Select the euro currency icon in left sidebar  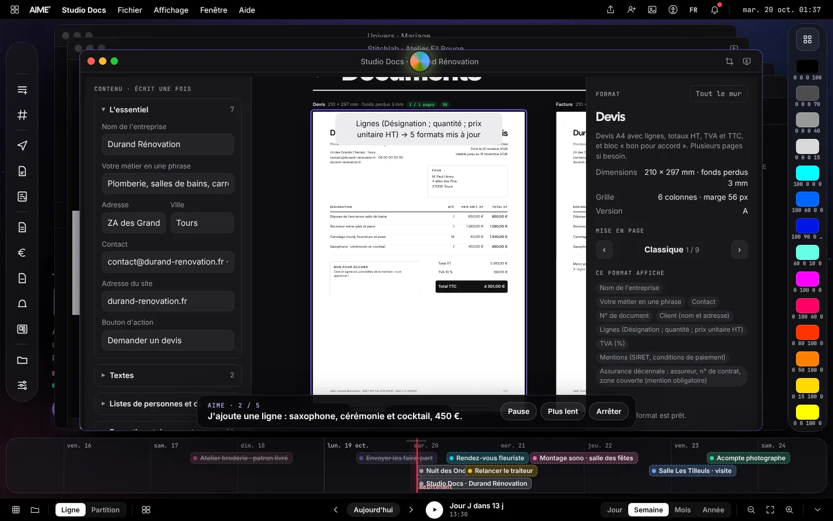[x=22, y=252]
